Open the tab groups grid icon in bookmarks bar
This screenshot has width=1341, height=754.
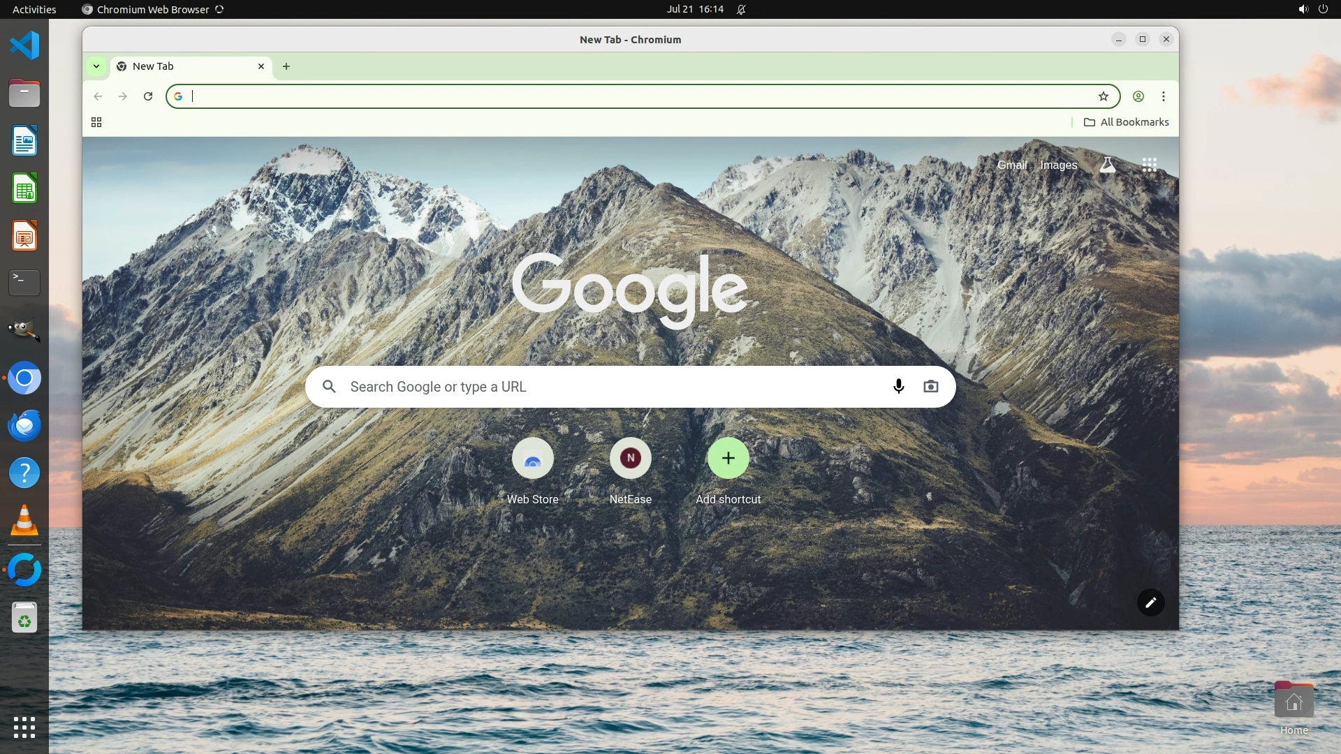(96, 122)
